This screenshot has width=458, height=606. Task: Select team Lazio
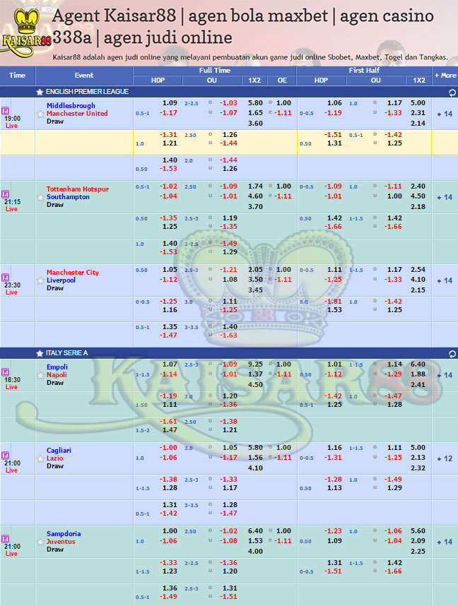point(54,458)
